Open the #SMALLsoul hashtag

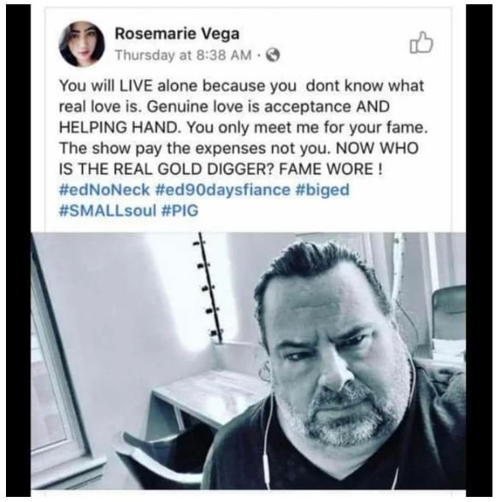tap(108, 210)
